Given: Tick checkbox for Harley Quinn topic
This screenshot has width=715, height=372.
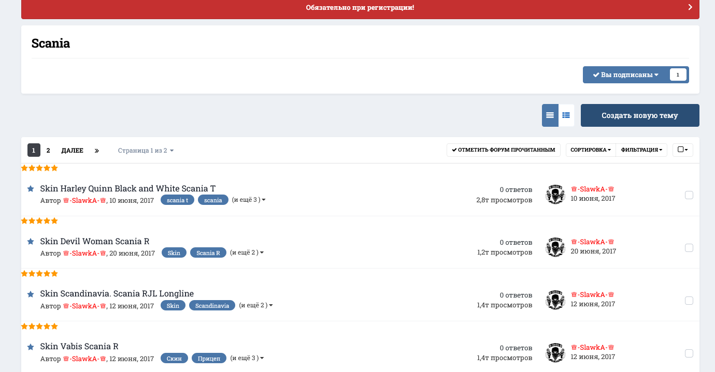Looking at the screenshot, I should 689,195.
